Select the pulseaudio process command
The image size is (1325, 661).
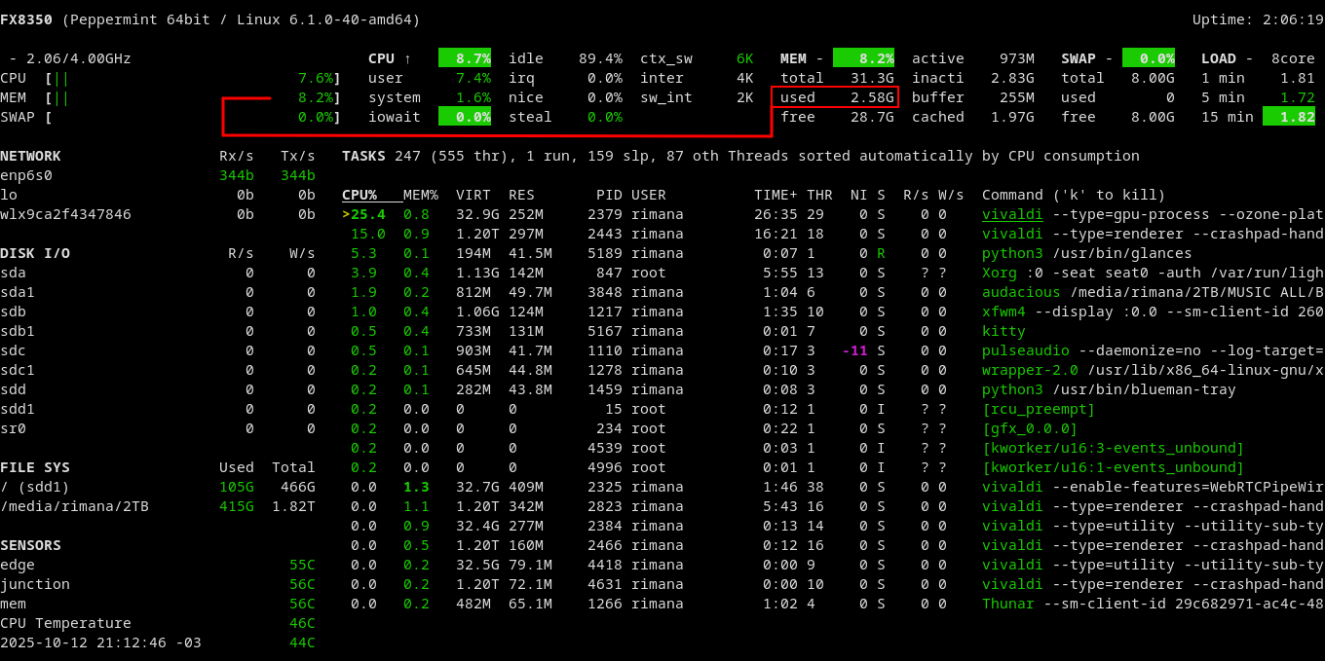tap(1152, 350)
